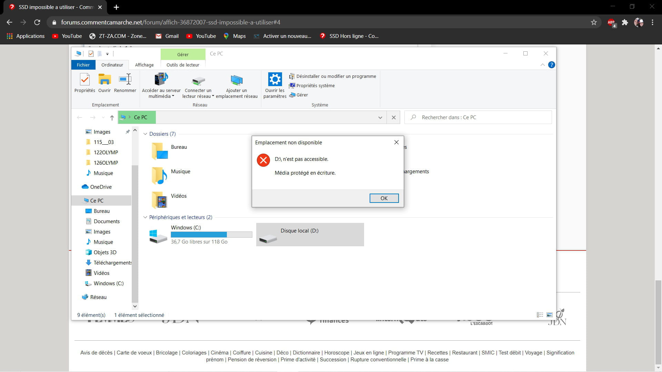Expand the address bar history dropdown
The image size is (662, 372).
pyautogui.click(x=380, y=117)
